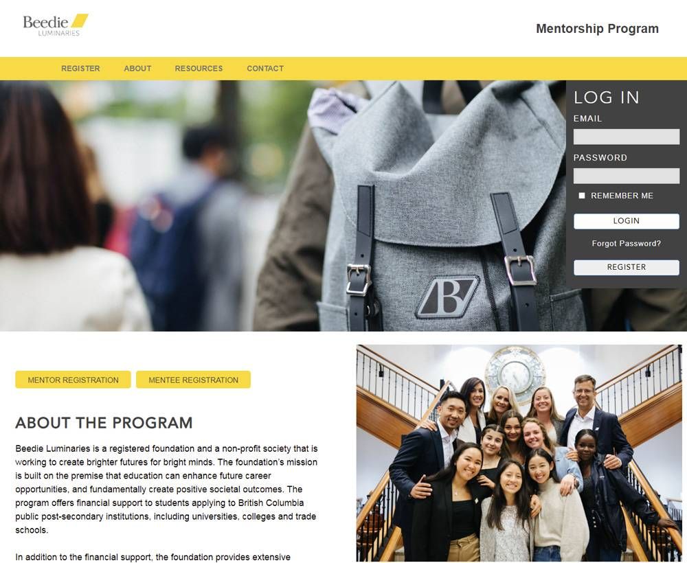Image resolution: width=687 pixels, height=563 pixels.
Task: Click the backpack hero banner image
Action: [282, 206]
